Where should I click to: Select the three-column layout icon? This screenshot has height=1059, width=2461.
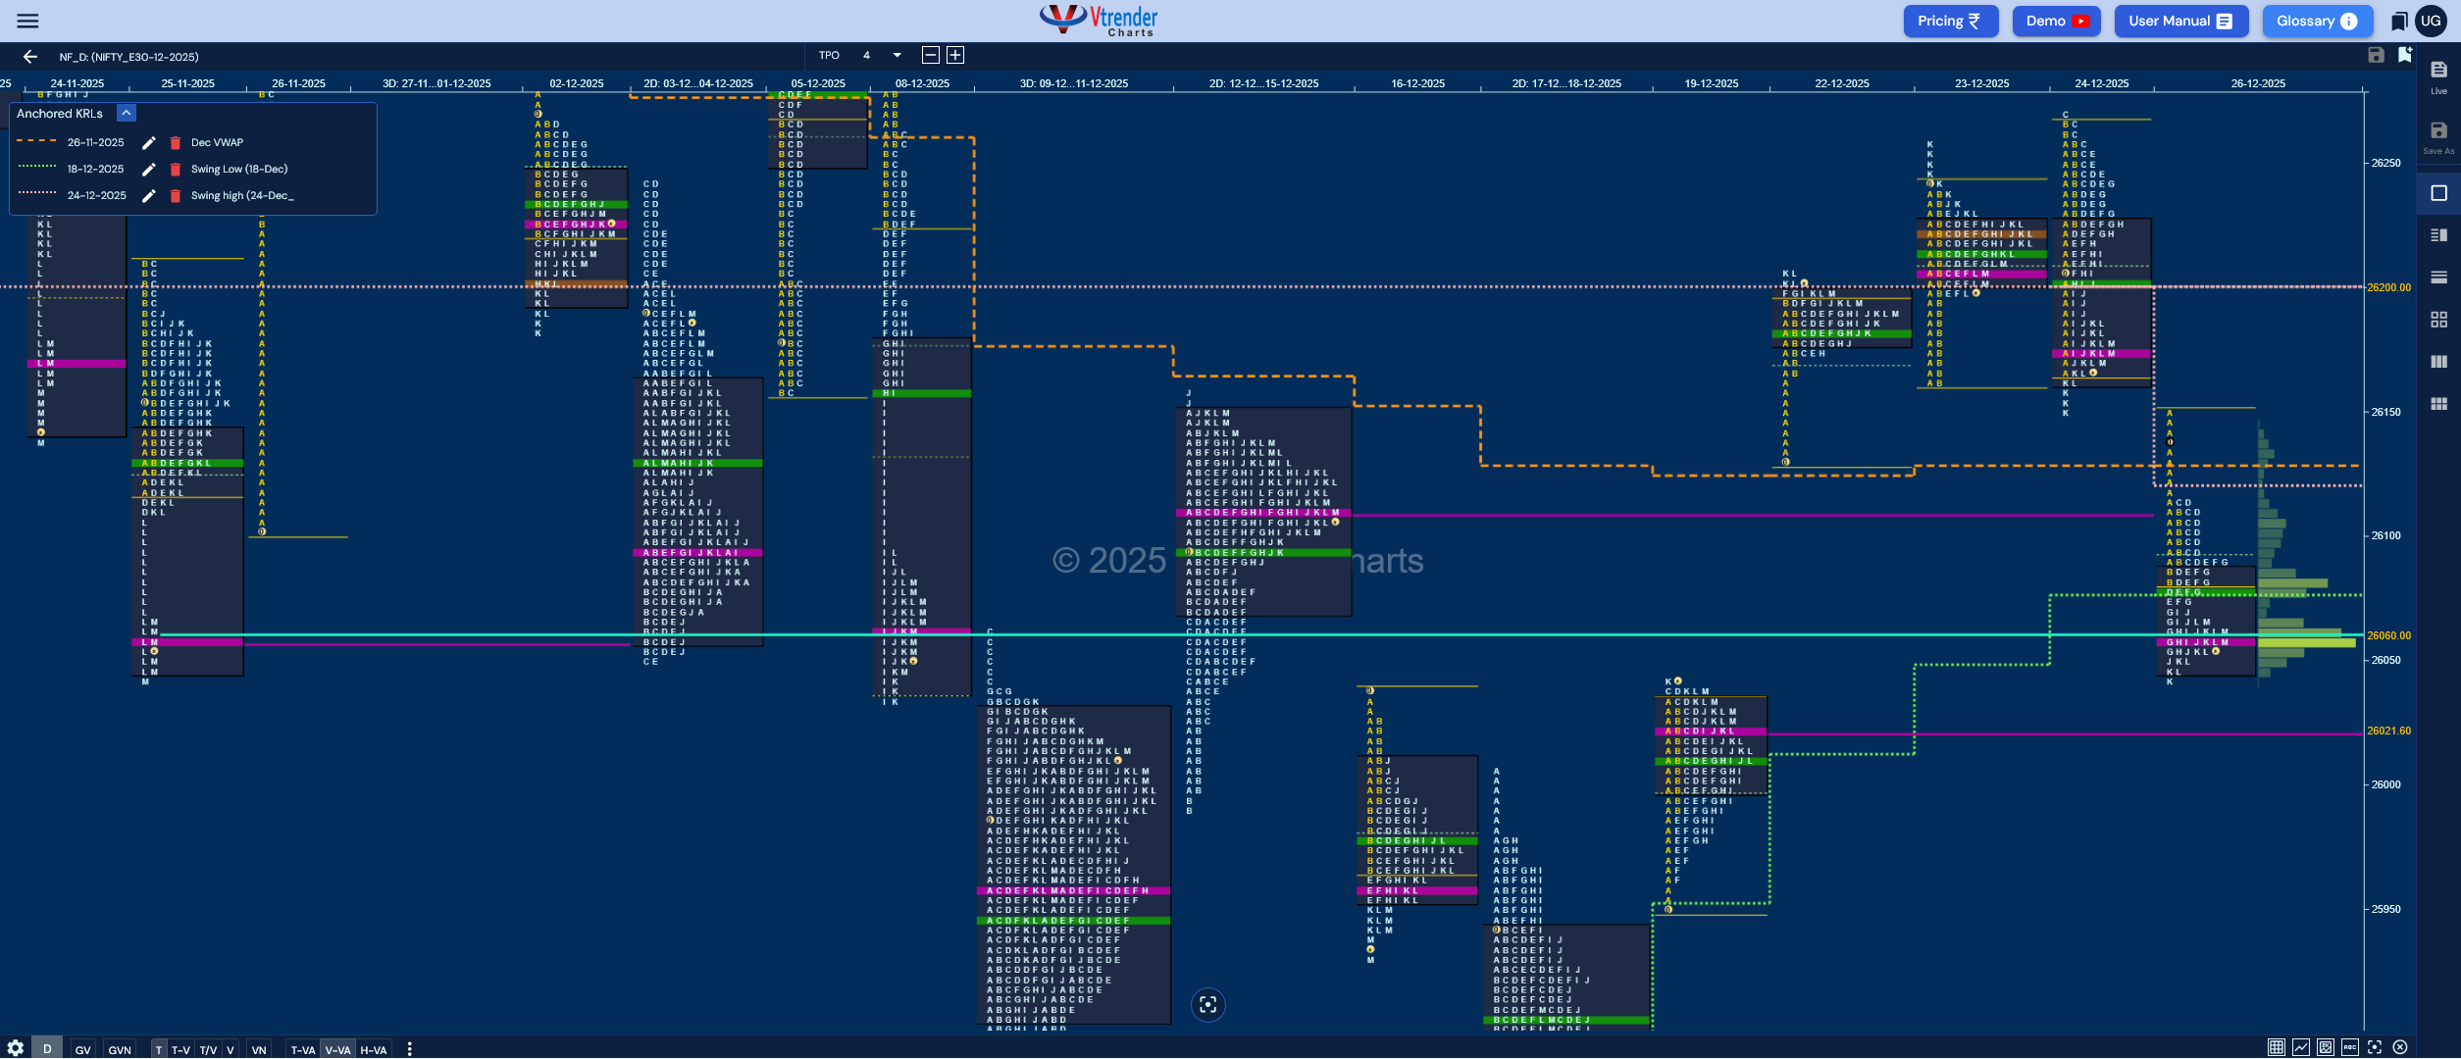tap(2438, 362)
